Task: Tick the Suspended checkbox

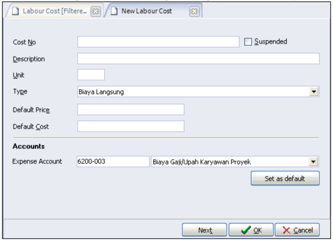Action: click(248, 42)
